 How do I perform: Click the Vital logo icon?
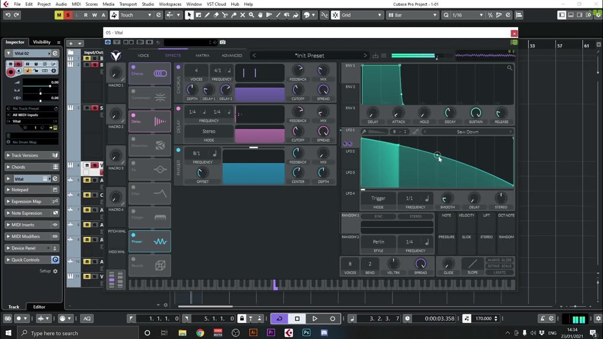(x=116, y=56)
